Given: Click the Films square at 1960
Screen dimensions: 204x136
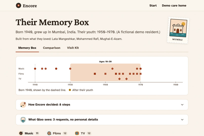Looking at the screenshot, I should [x=105, y=74].
